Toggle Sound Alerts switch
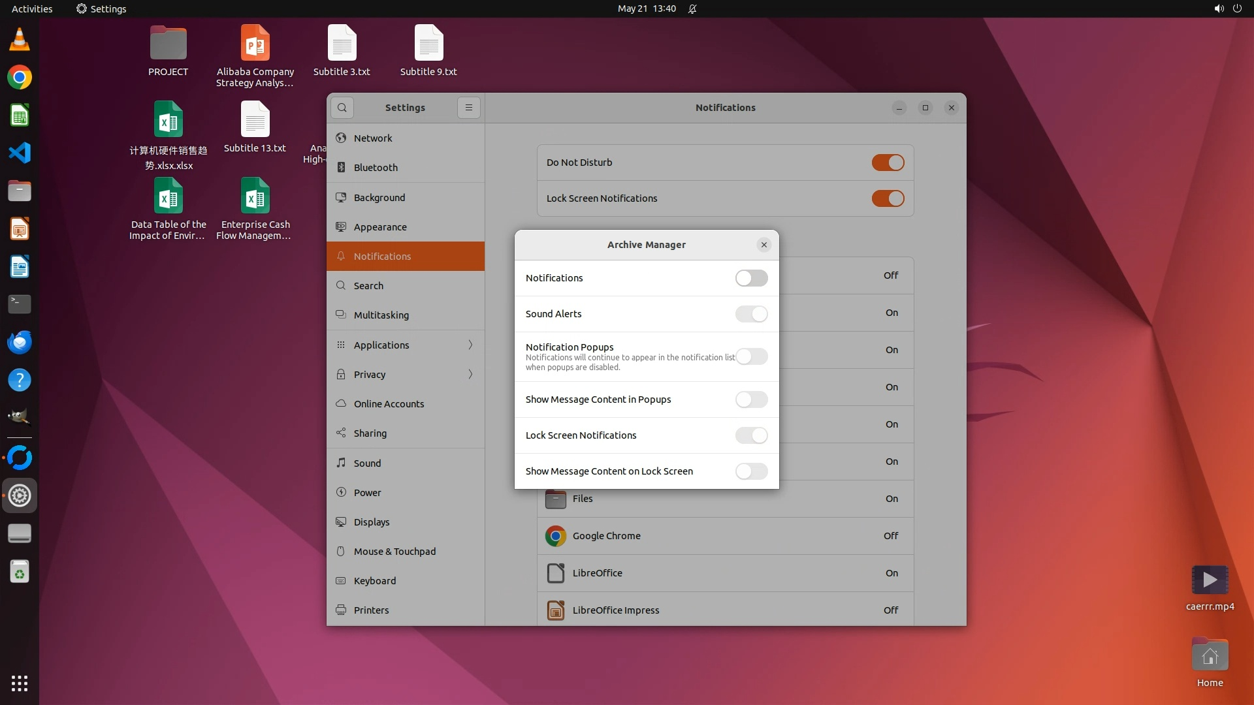The image size is (1254, 705). [751, 314]
